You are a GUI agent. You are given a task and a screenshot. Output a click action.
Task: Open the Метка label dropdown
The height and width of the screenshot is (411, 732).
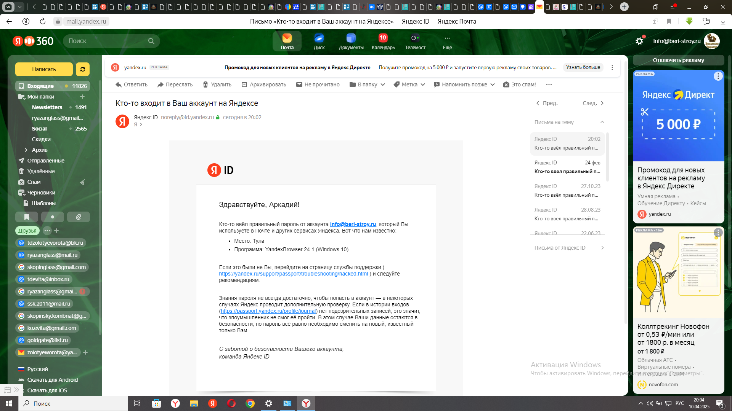409,84
